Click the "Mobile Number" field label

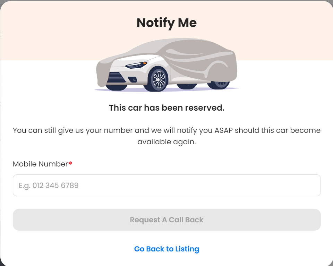[40, 164]
